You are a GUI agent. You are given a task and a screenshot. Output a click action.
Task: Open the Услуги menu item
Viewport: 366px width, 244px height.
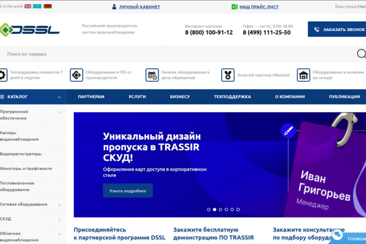tap(137, 97)
